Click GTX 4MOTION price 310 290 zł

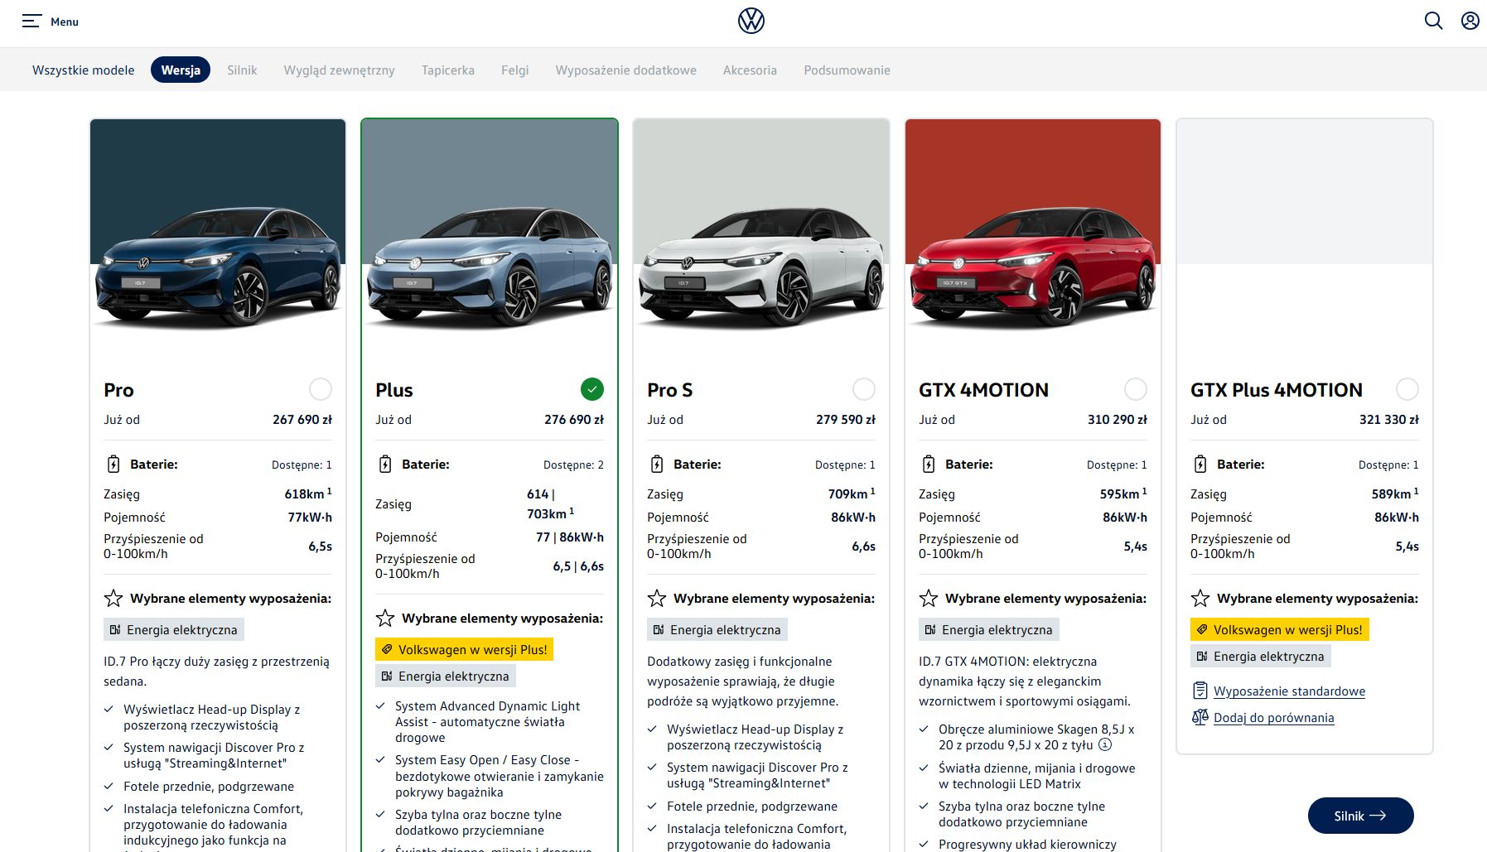pyautogui.click(x=1118, y=420)
